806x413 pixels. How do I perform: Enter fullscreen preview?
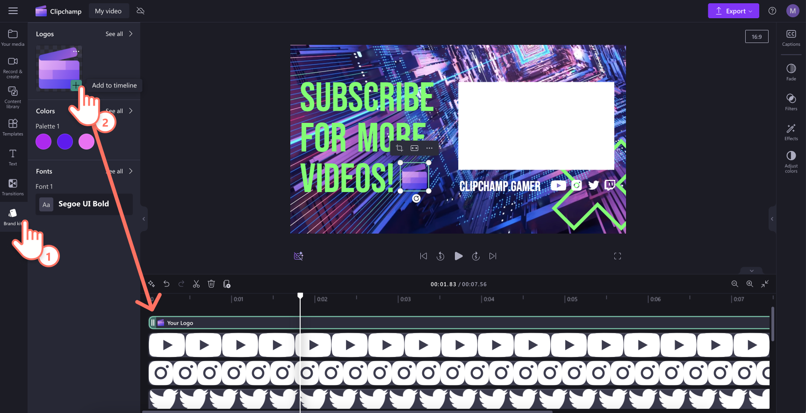coord(618,256)
